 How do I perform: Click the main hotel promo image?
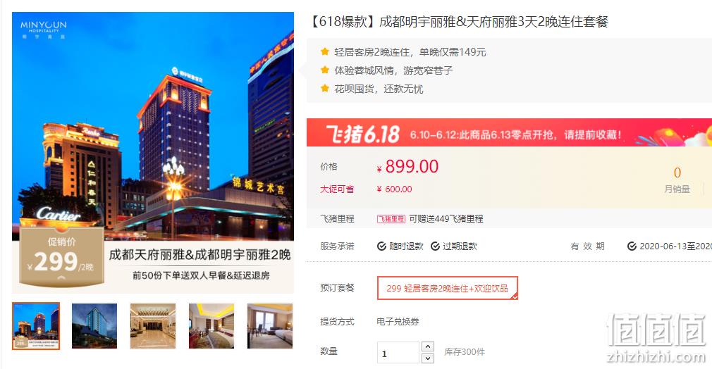(x=153, y=153)
